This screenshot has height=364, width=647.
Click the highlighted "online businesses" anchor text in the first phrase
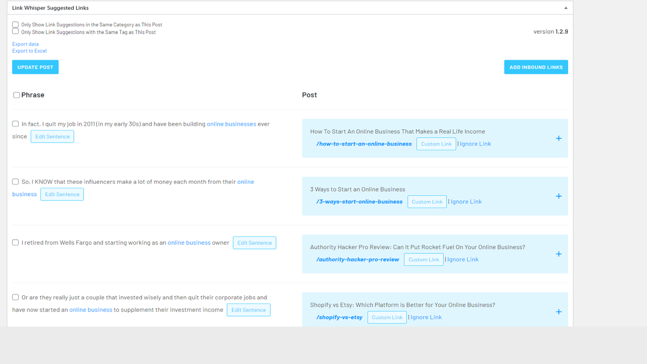click(x=232, y=124)
